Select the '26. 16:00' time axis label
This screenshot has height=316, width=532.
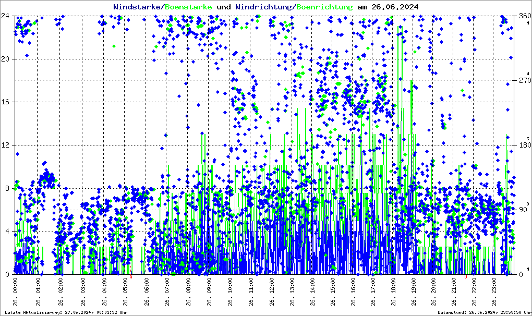(x=353, y=291)
